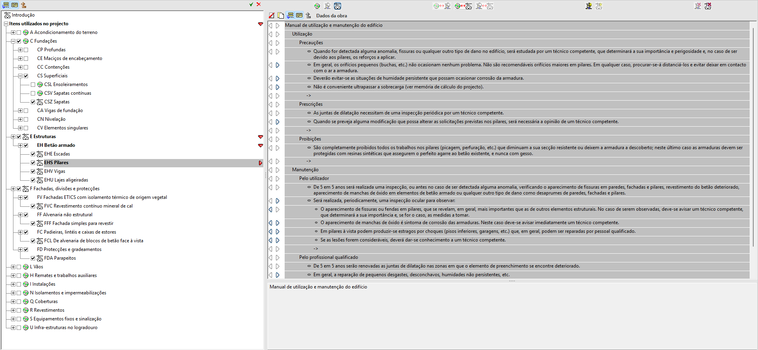
Task: Uncheck the CSZ Sapatas checkbox
Action: click(33, 102)
